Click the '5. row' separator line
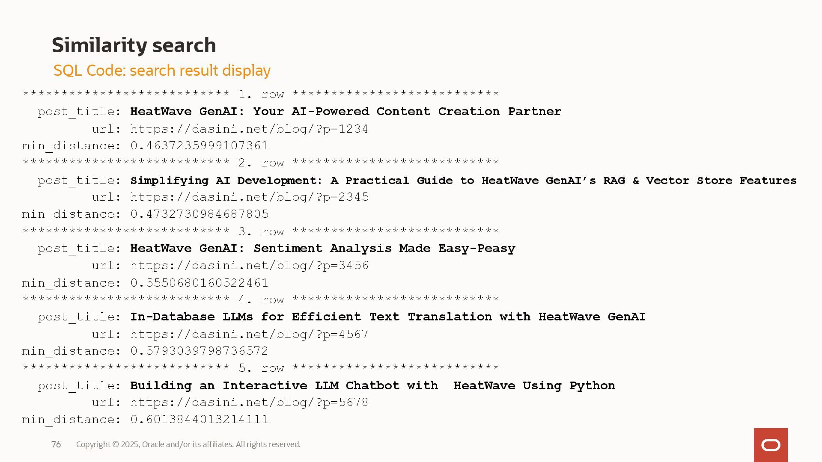 click(x=261, y=368)
